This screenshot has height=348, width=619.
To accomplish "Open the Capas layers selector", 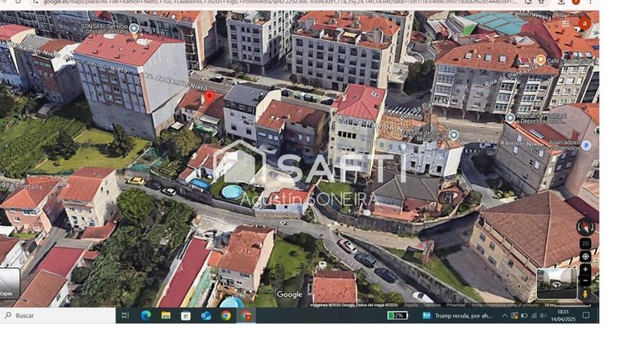I will click(x=9, y=283).
